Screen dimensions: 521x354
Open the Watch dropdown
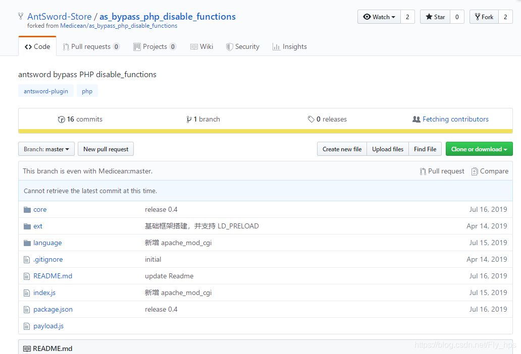coord(379,17)
